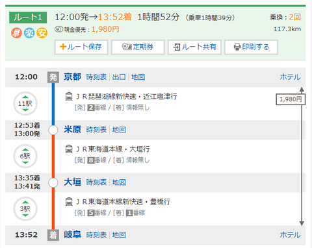Open 岐阜 station link

72,234
